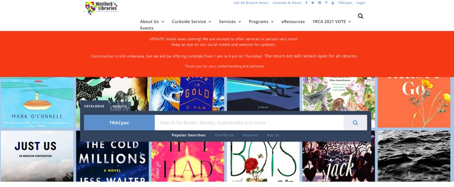Open the Login link
This screenshot has width=454, height=187.
point(361,3)
